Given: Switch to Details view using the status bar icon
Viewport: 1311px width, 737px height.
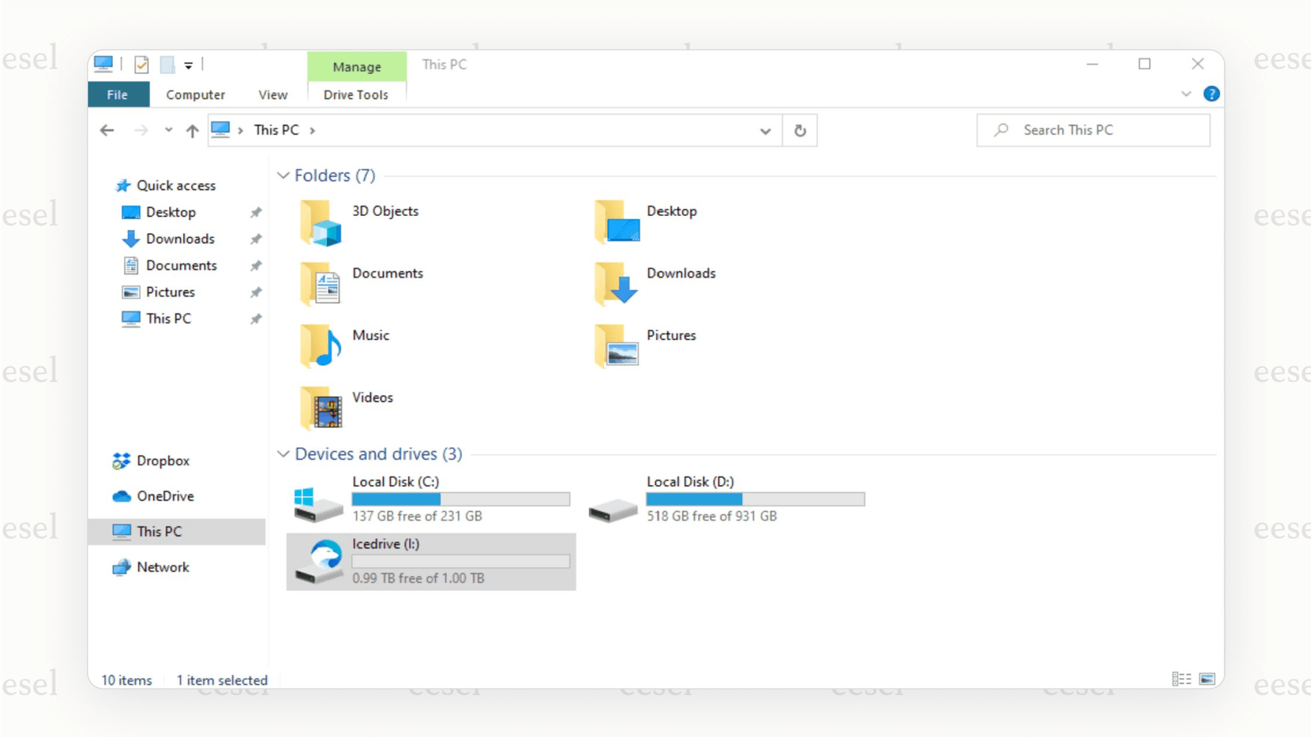Looking at the screenshot, I should coord(1181,679).
